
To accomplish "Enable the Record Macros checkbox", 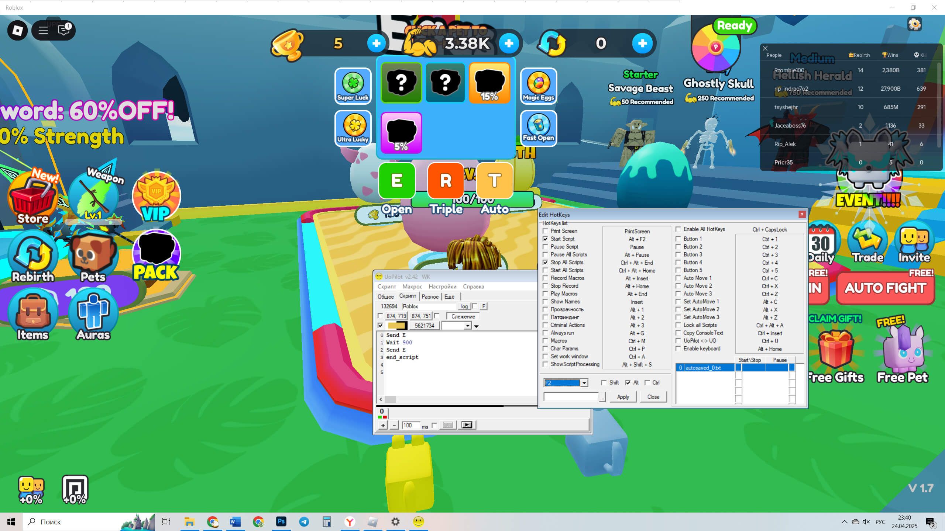I will point(545,278).
